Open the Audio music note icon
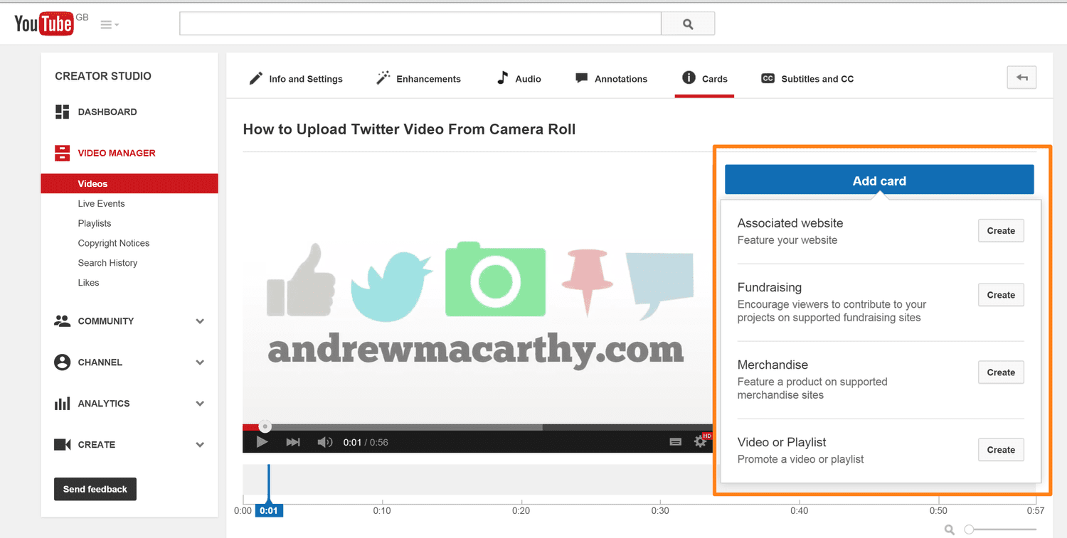Viewport: 1067px width, 538px height. click(x=502, y=78)
